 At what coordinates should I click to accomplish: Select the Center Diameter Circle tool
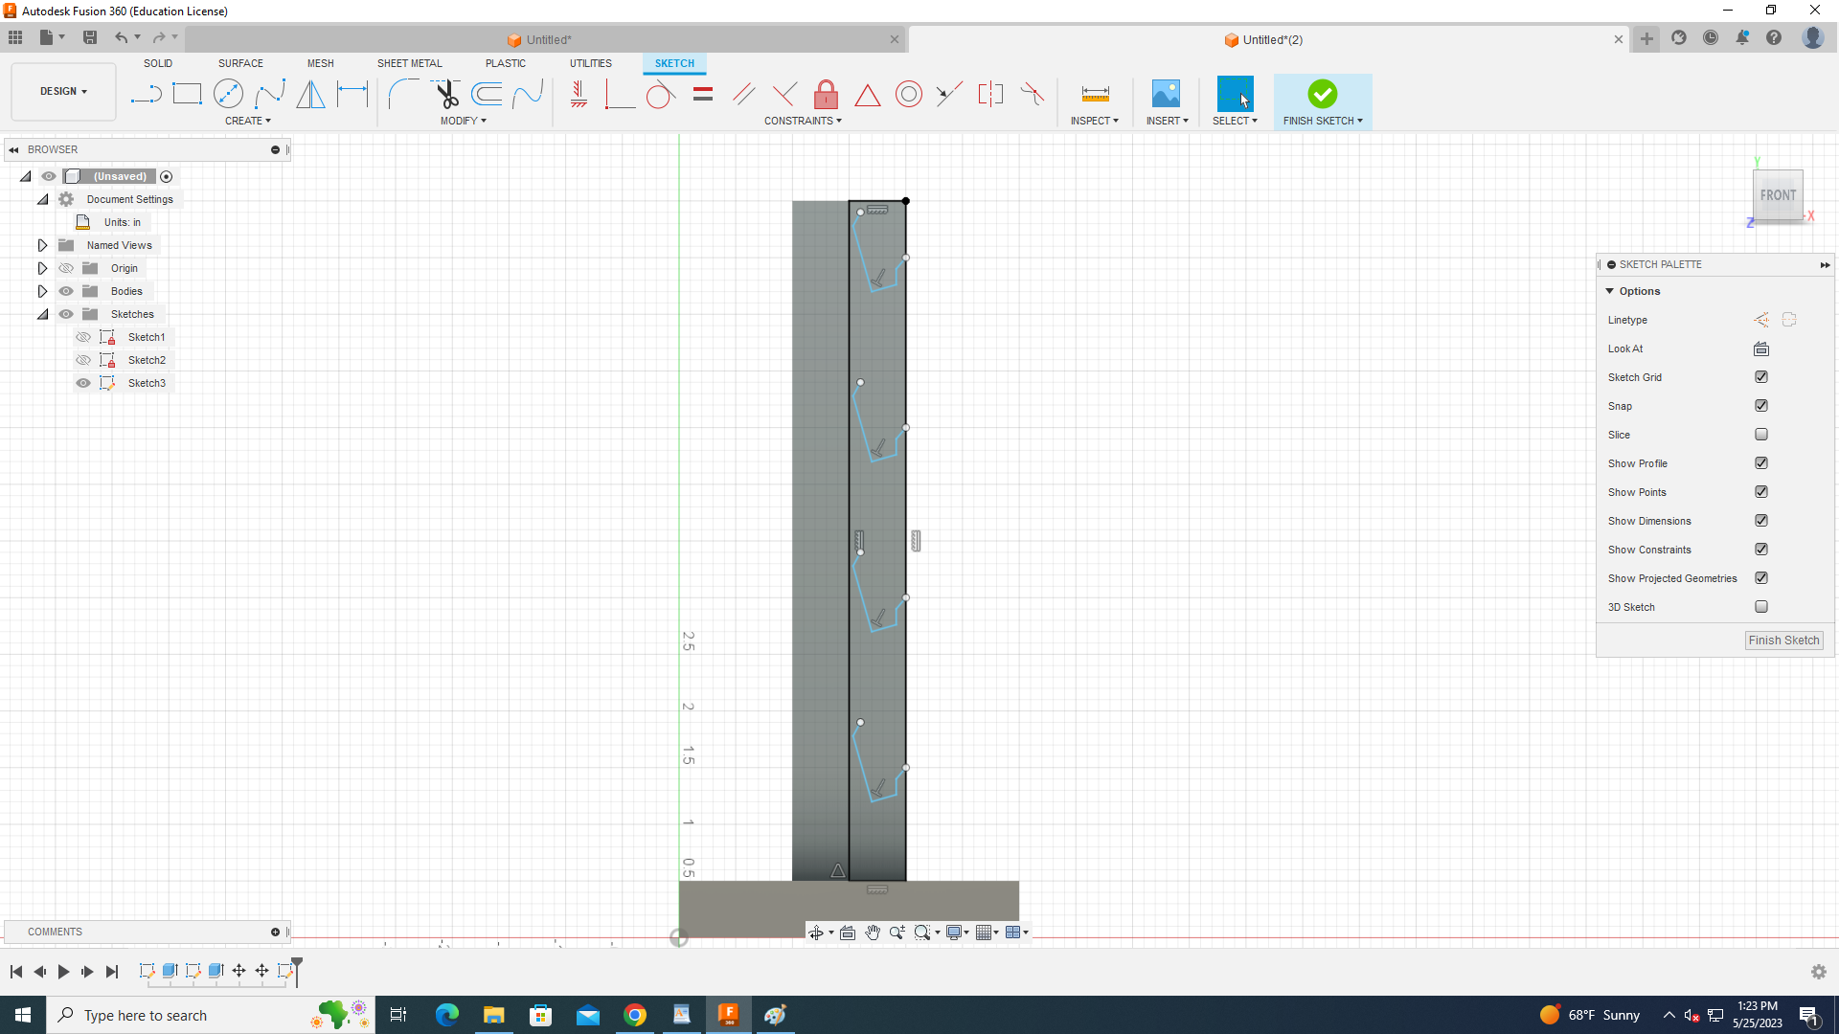point(228,94)
